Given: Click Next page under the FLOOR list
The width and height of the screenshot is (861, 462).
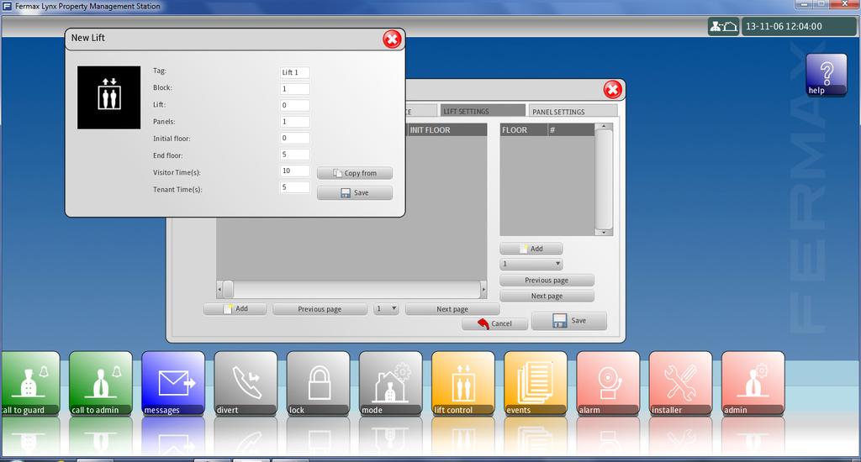Looking at the screenshot, I should click(x=547, y=297).
